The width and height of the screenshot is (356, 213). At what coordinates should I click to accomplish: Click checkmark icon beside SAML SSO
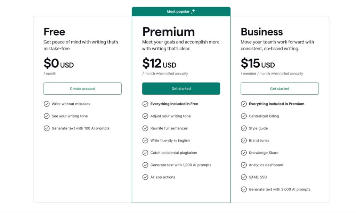244,177
